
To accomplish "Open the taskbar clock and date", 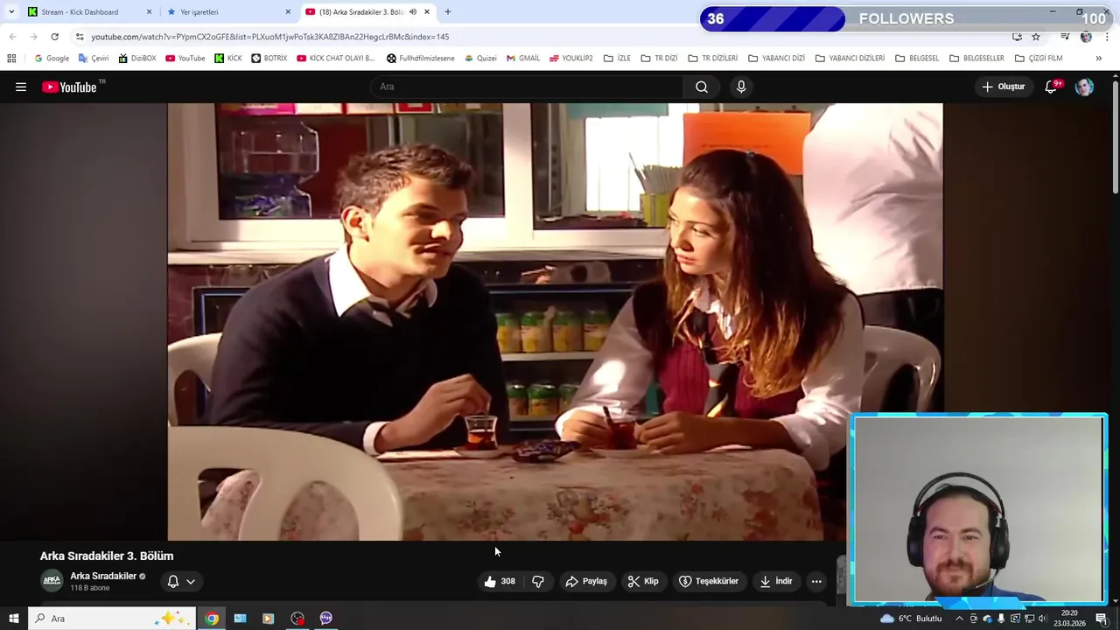I will coord(1069,619).
